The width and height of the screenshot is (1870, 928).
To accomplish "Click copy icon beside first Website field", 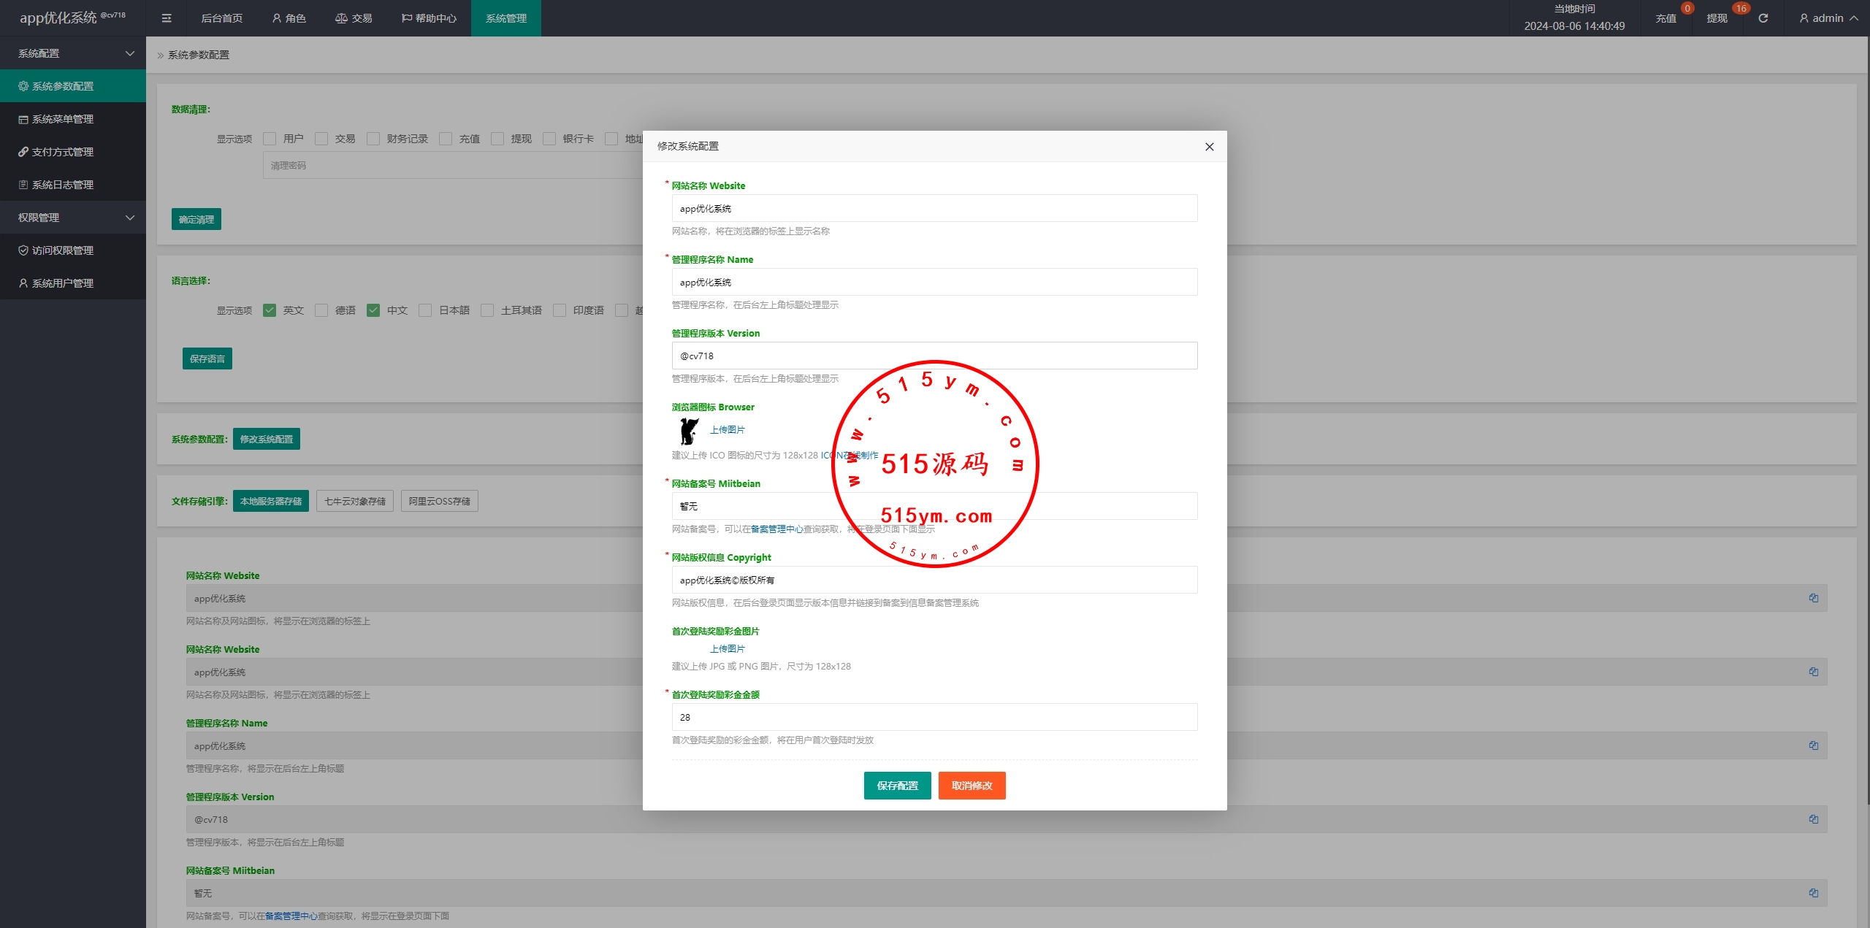I will click(x=1813, y=598).
